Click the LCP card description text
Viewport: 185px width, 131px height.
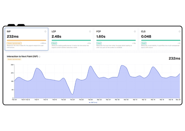tap(70, 46)
